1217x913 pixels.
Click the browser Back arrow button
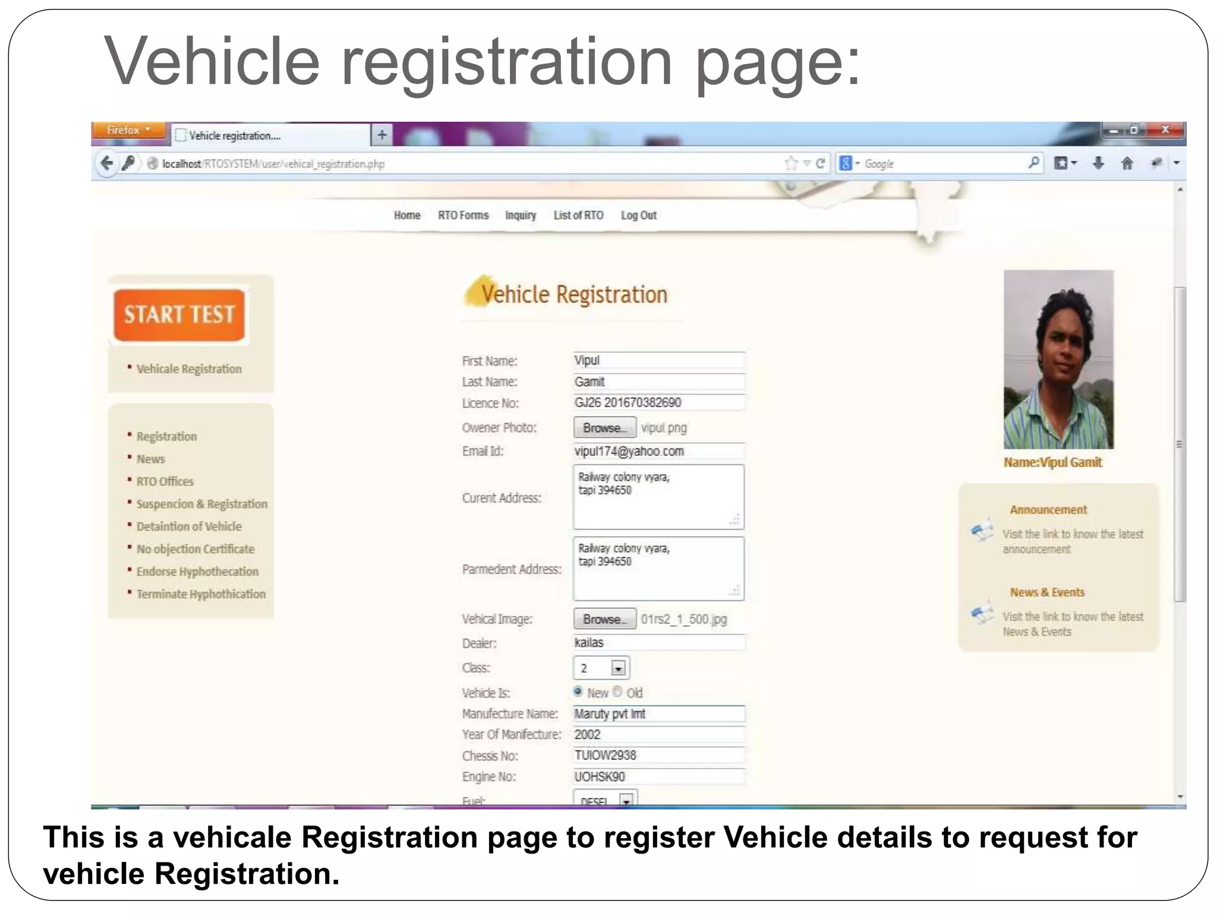tap(107, 163)
